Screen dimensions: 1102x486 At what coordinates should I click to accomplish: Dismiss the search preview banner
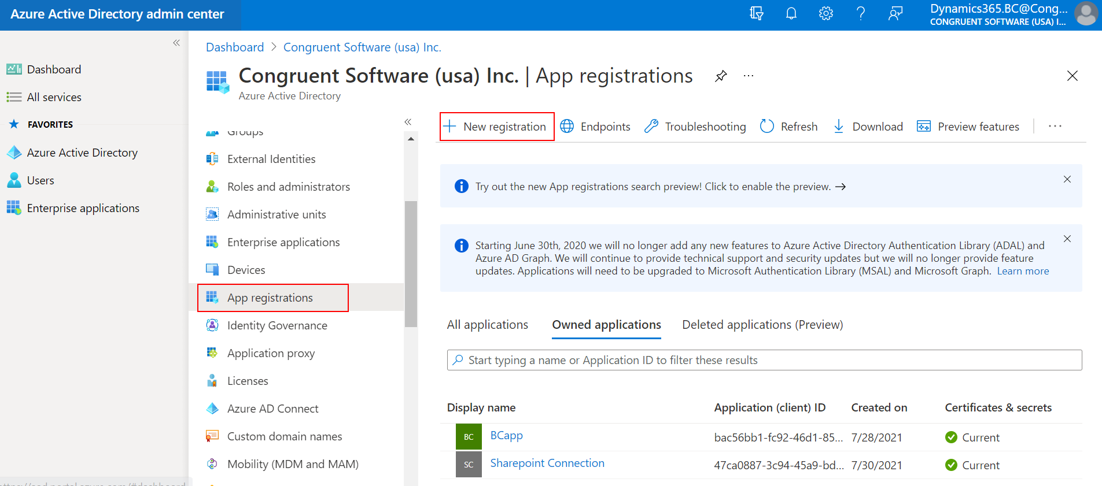click(1067, 179)
